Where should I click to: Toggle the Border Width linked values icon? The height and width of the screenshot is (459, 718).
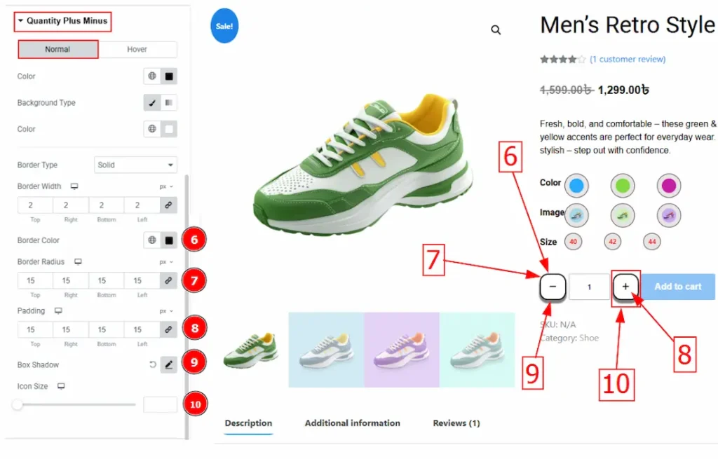(x=168, y=205)
